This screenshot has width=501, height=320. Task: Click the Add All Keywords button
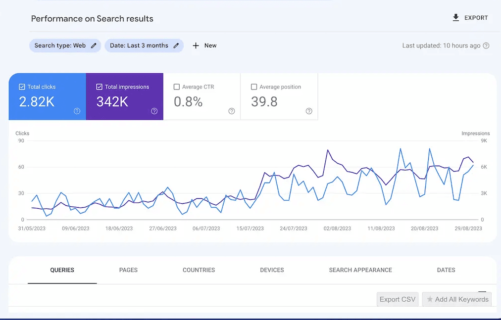[456, 299]
